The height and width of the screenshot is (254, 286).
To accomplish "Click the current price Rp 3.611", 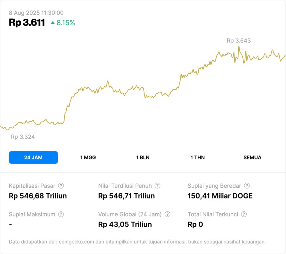I will [27, 23].
